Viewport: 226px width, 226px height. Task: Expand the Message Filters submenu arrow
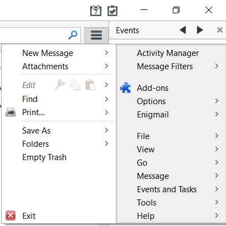pos(217,66)
